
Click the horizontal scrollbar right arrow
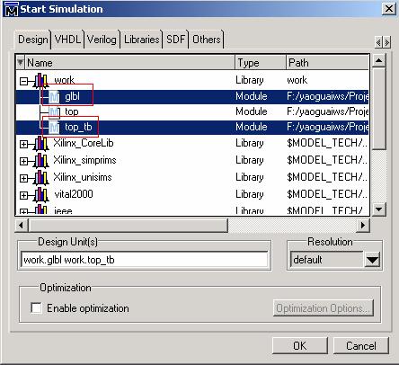coord(363,225)
